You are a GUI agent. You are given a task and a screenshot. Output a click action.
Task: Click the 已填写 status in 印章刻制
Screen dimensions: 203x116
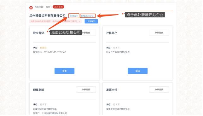coord(43,104)
